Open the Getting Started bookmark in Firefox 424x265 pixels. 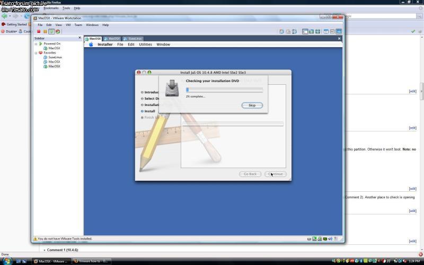14,24
